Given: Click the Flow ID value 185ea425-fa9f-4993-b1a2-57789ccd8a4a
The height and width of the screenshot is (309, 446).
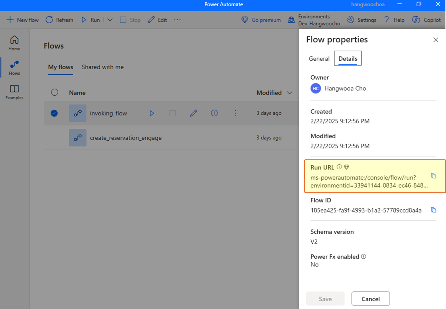Looking at the screenshot, I should pyautogui.click(x=366, y=210).
